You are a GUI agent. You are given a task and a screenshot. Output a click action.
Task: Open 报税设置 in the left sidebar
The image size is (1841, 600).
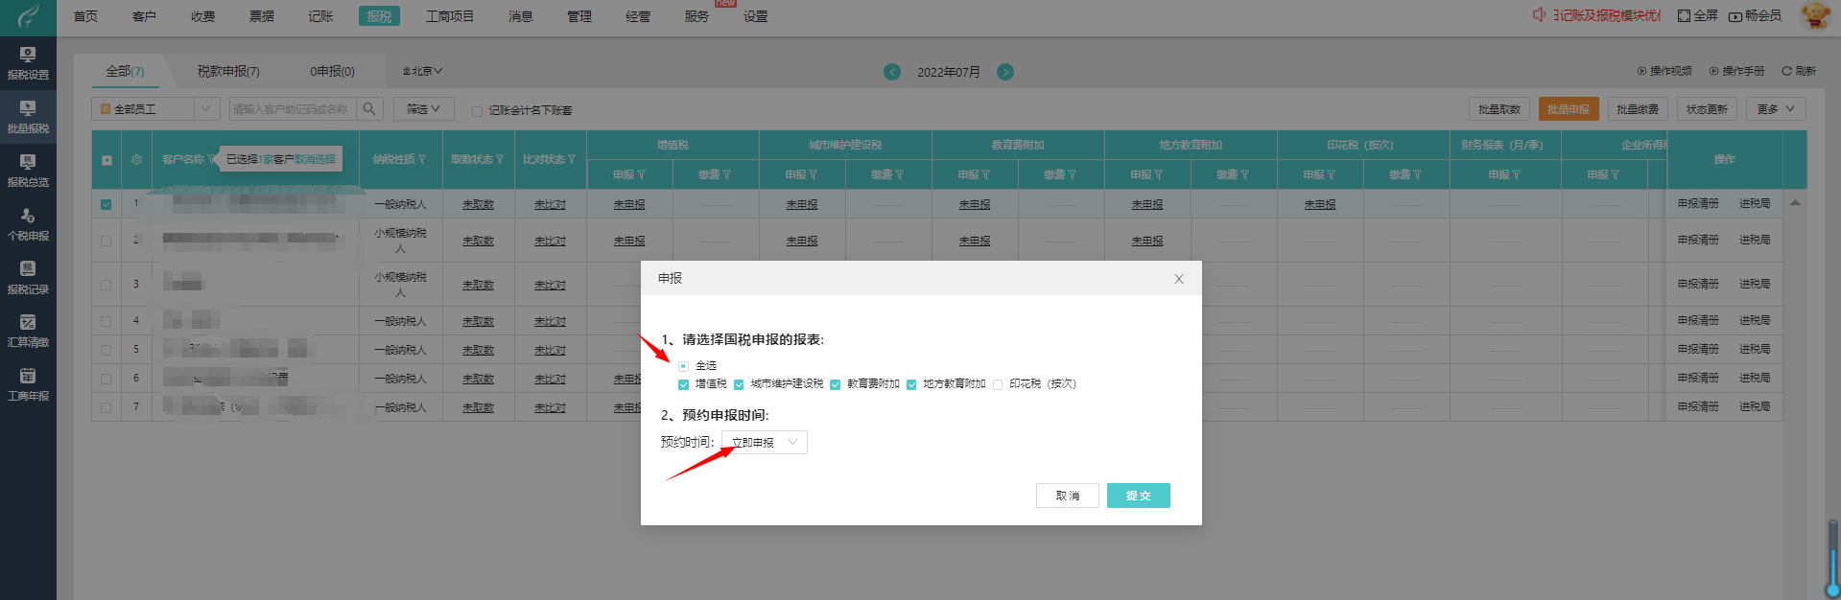click(28, 63)
